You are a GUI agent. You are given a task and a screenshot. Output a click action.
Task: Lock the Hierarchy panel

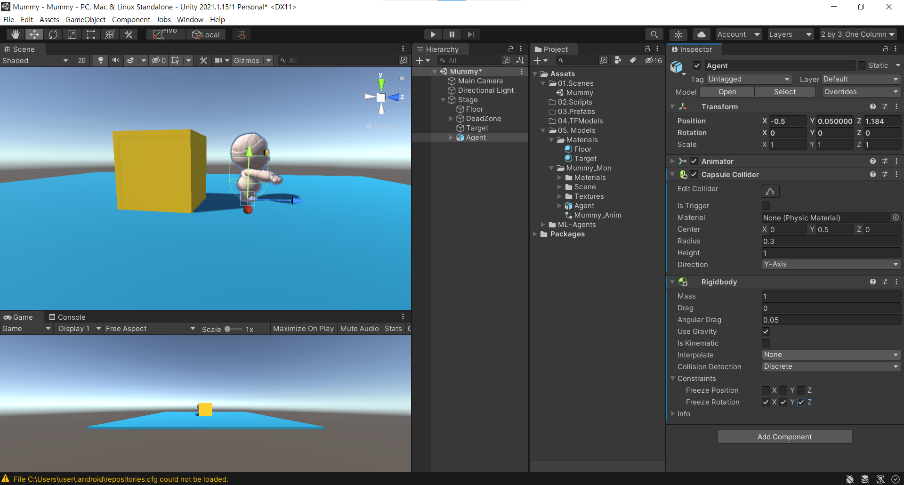[510, 49]
